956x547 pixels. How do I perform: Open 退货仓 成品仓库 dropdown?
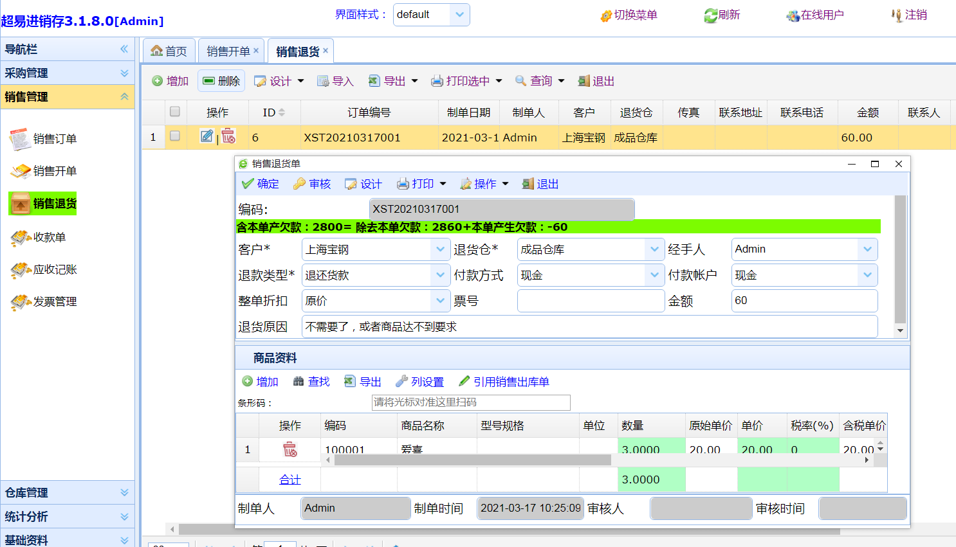(654, 249)
